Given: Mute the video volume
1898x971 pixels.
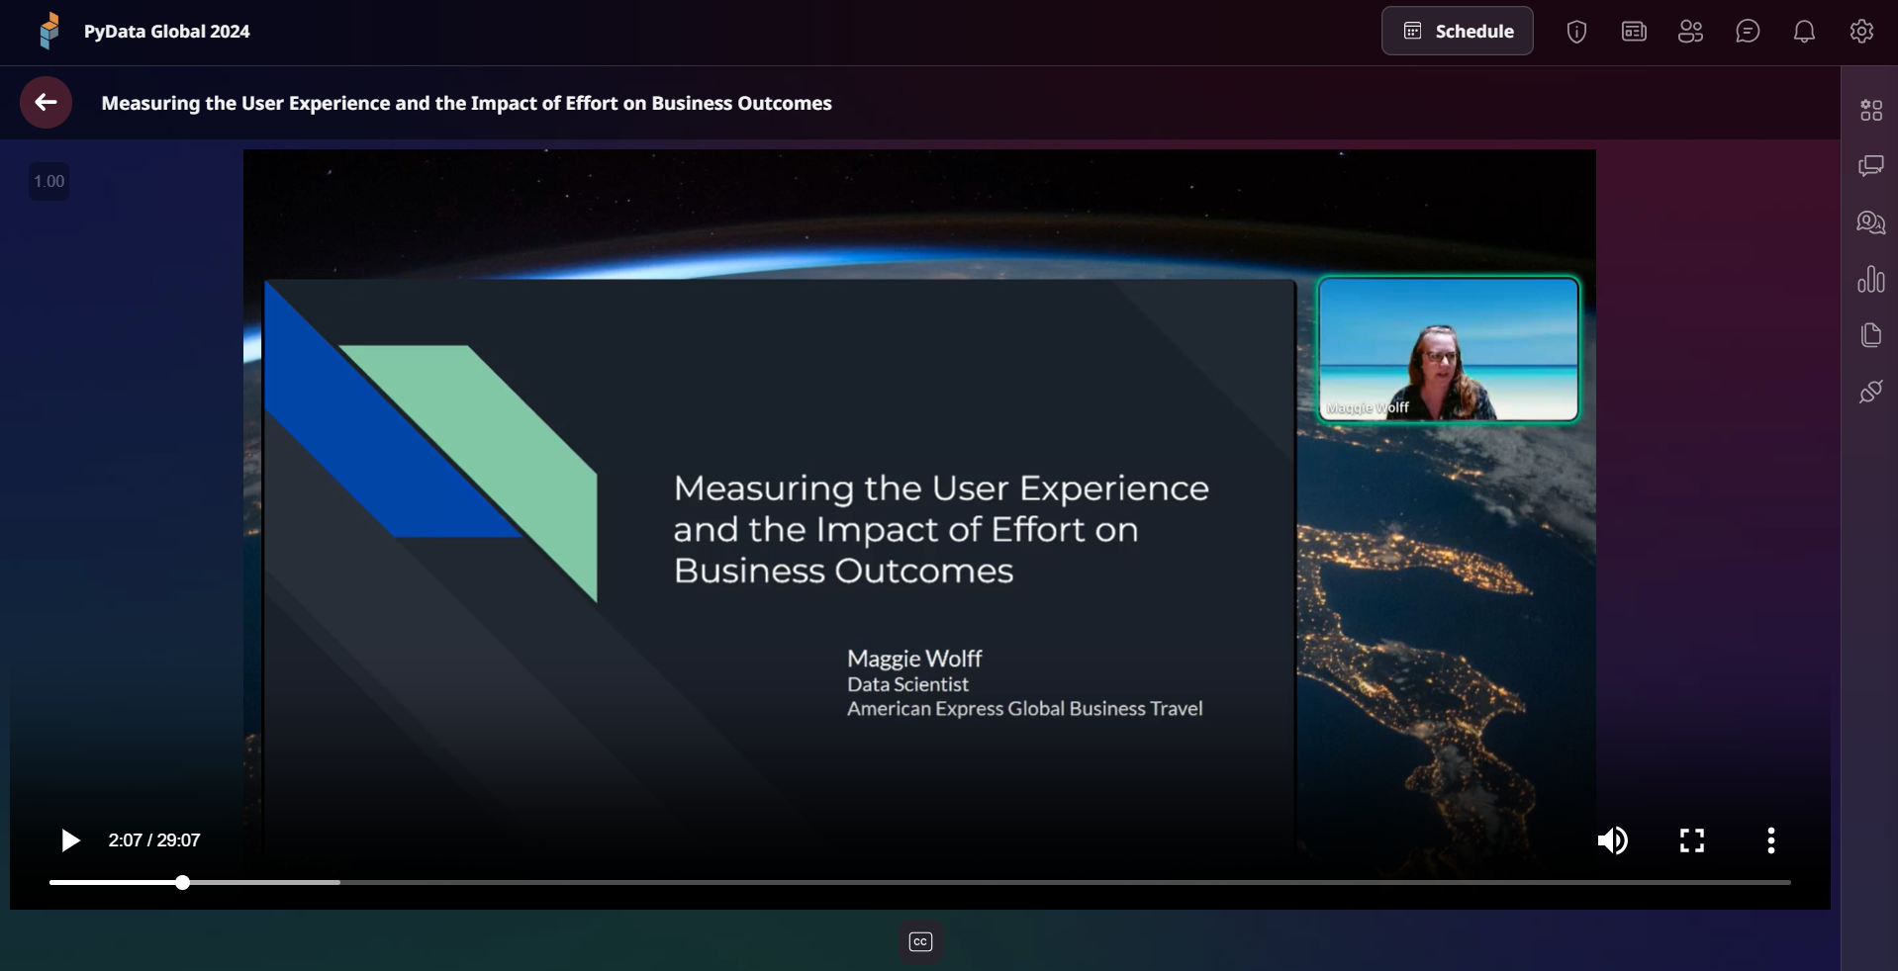Looking at the screenshot, I should pyautogui.click(x=1612, y=840).
